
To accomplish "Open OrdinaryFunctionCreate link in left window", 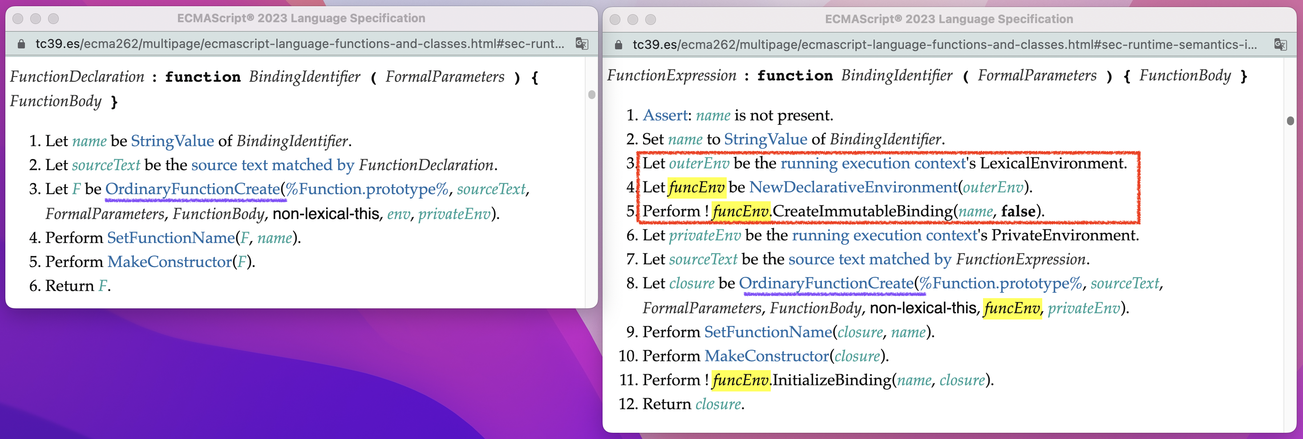I will (x=193, y=189).
